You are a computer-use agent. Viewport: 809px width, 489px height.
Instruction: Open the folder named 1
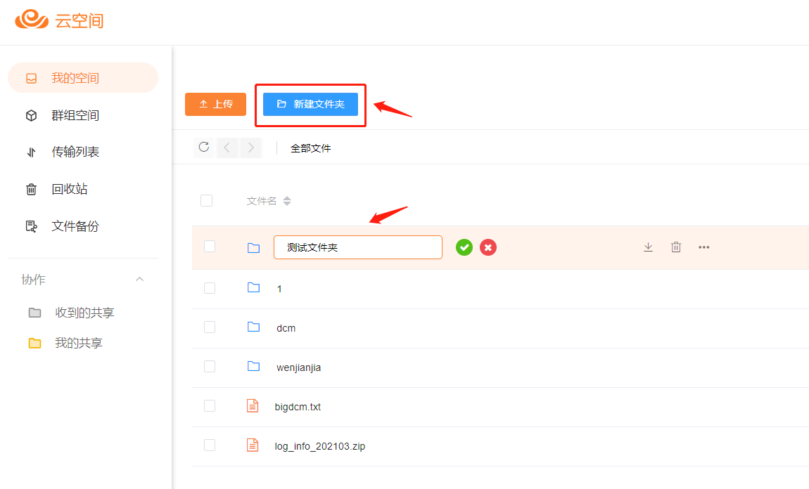click(x=279, y=289)
